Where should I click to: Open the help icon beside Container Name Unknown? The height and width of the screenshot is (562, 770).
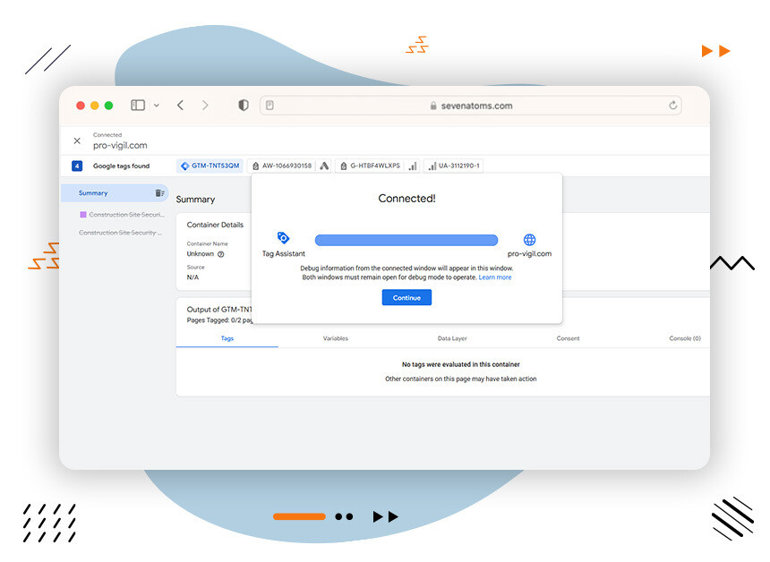click(x=220, y=254)
